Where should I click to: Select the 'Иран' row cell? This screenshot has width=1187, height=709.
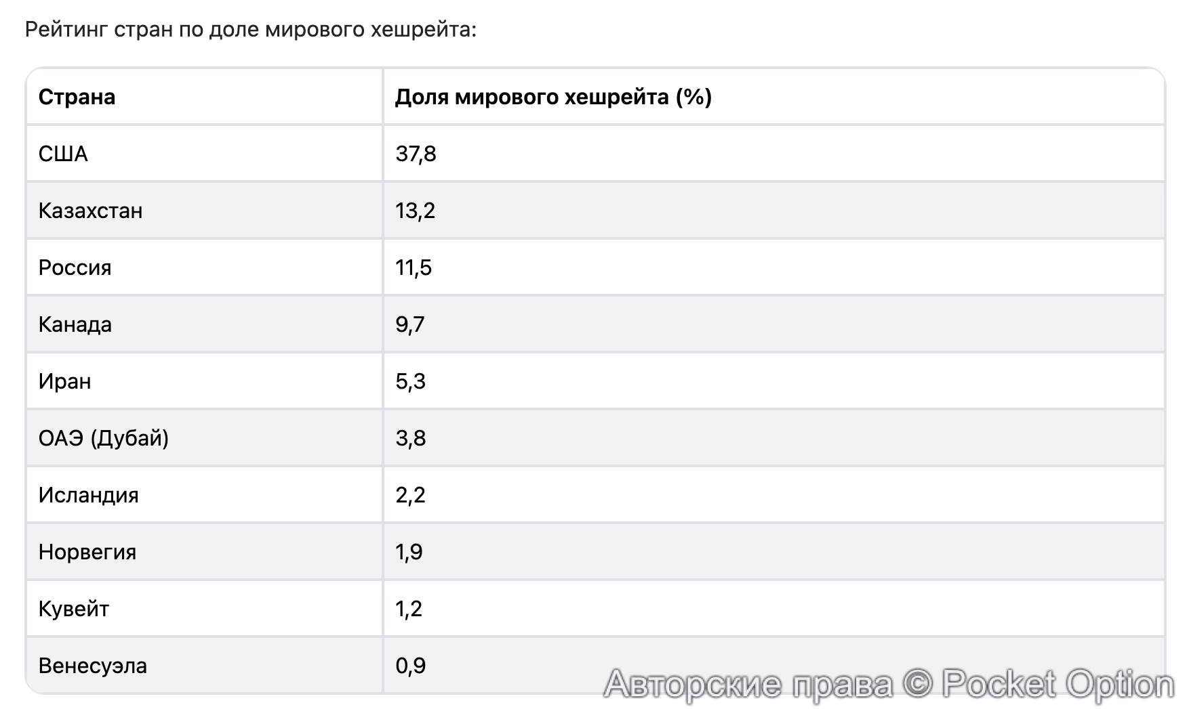pyautogui.click(x=64, y=382)
